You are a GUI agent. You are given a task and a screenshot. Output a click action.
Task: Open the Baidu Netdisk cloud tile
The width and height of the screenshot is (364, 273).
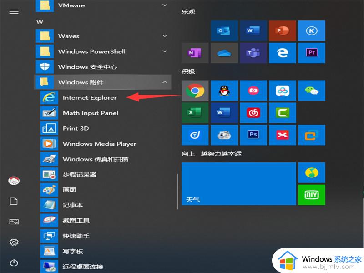pos(283,91)
